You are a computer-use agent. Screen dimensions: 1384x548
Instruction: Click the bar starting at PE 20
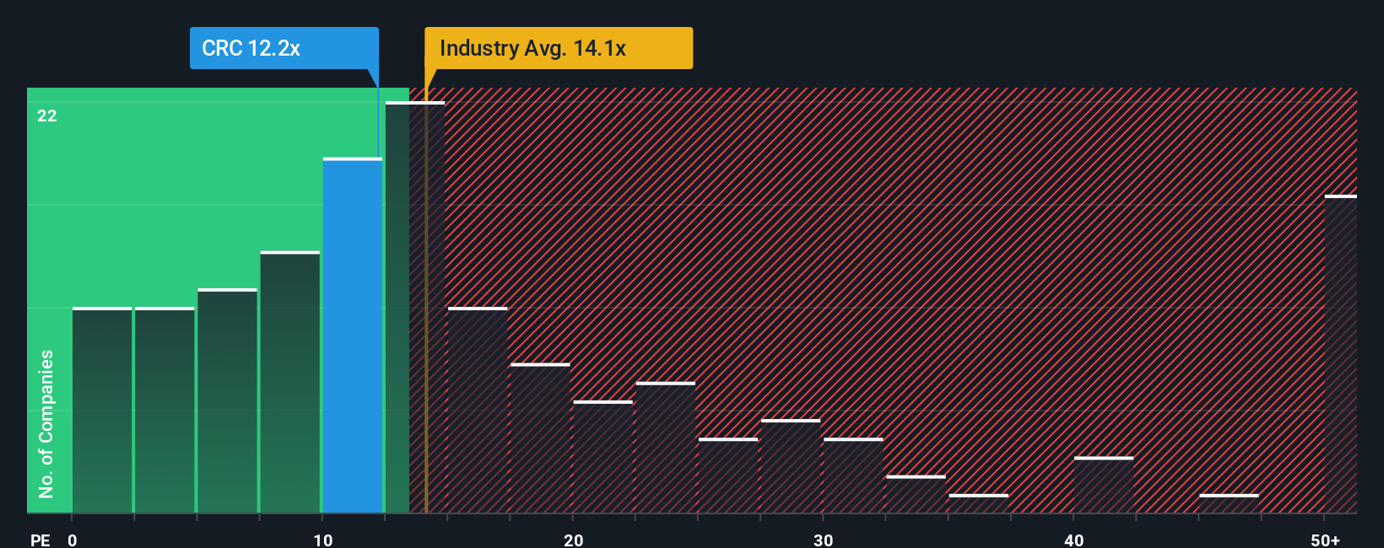(x=603, y=457)
